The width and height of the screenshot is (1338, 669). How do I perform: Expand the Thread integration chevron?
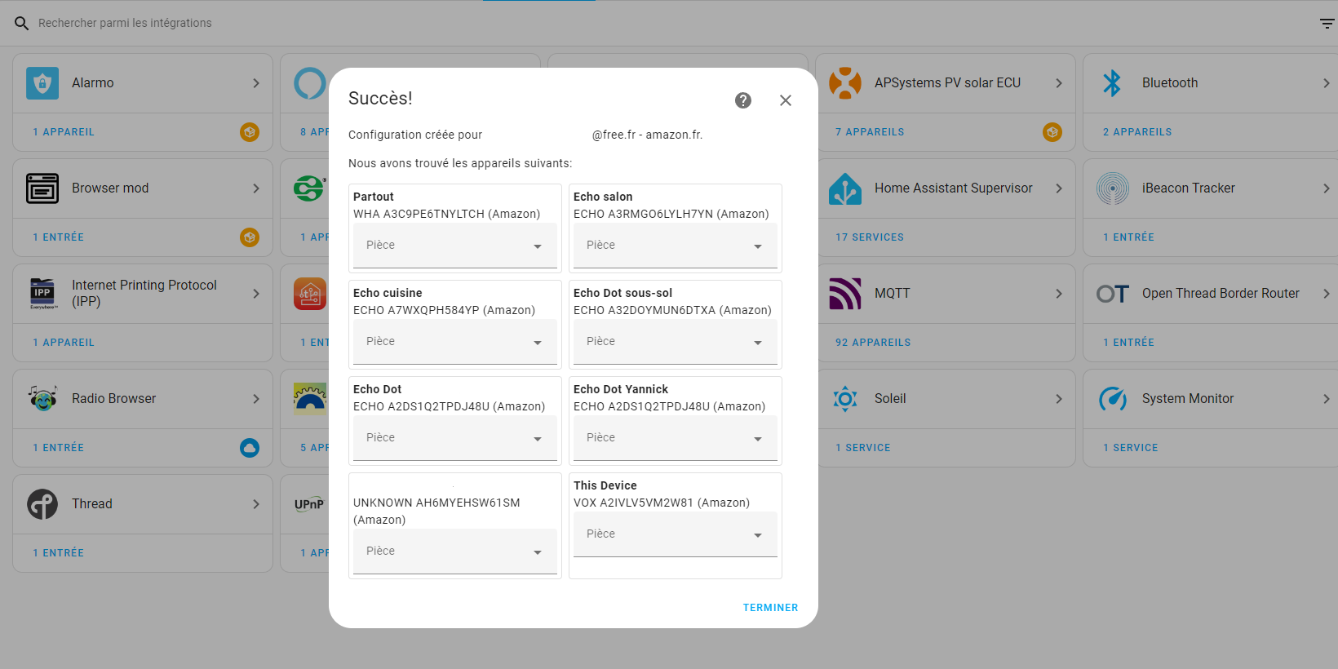pyautogui.click(x=256, y=504)
